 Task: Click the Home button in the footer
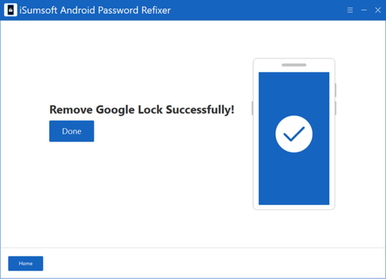click(x=25, y=263)
